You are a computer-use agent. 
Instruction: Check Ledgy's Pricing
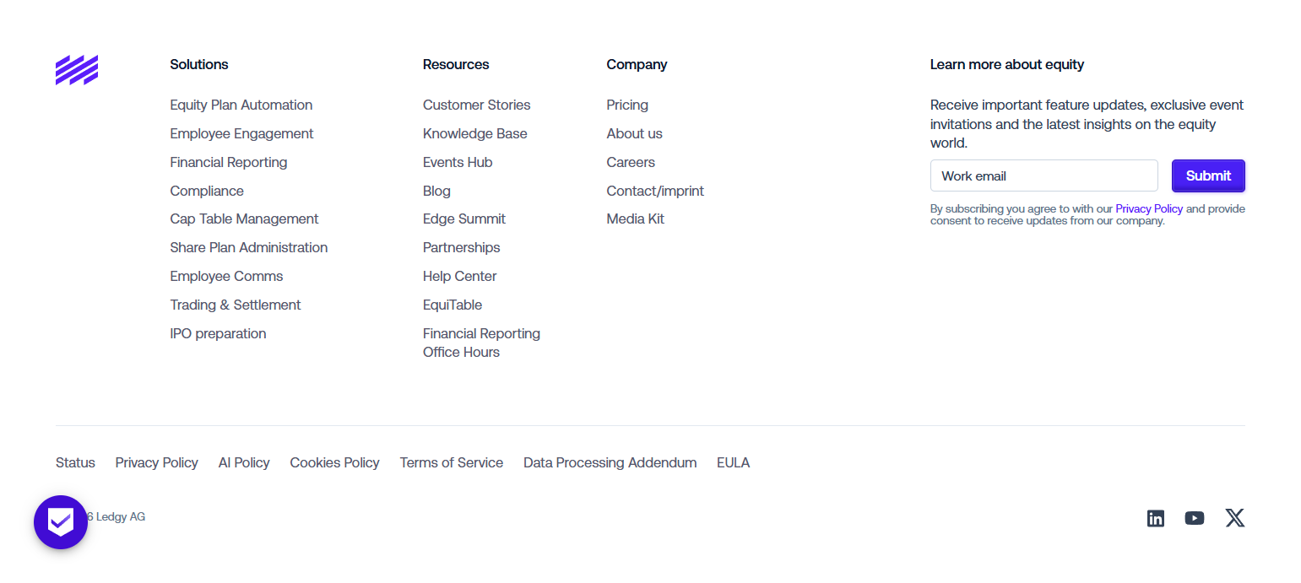pyautogui.click(x=627, y=105)
